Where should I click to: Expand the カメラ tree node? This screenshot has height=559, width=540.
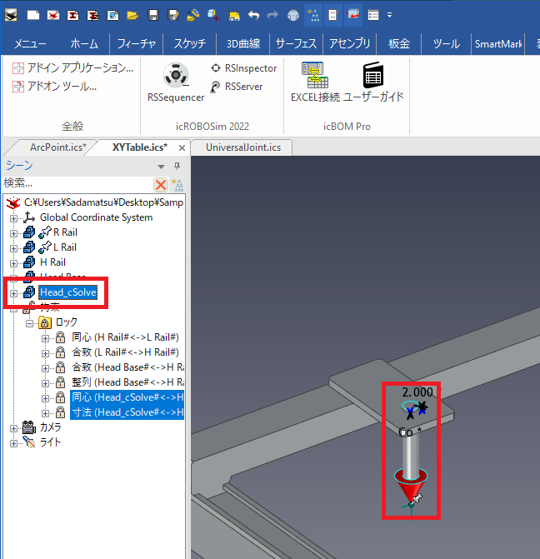point(13,427)
